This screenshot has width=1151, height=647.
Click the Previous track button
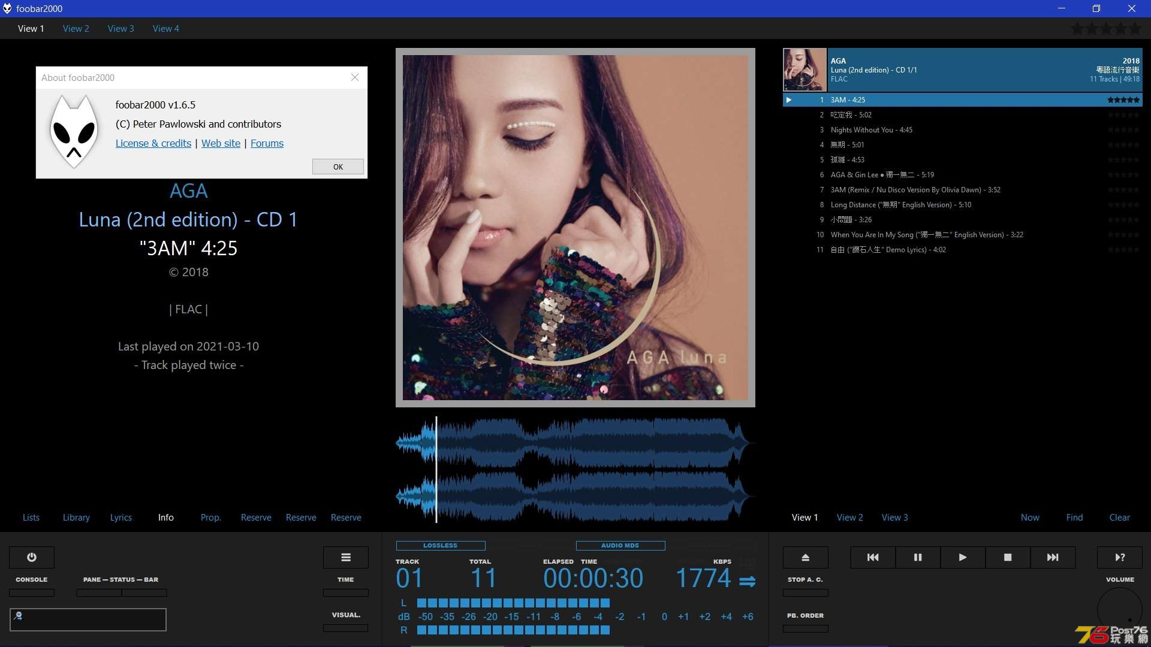[872, 557]
